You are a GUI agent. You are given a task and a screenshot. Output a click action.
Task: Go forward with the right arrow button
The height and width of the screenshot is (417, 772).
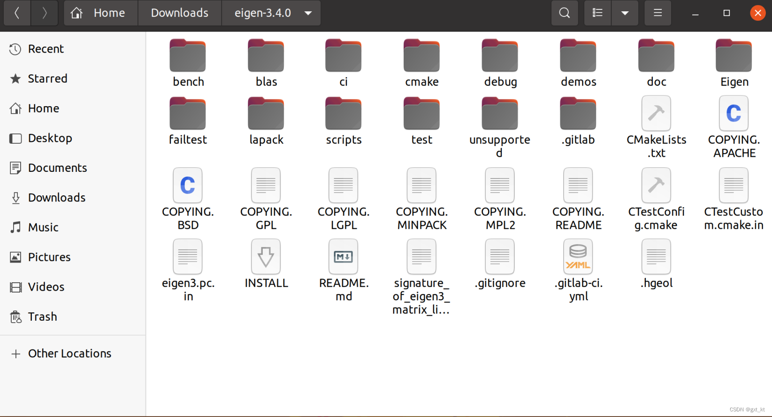pyautogui.click(x=44, y=13)
